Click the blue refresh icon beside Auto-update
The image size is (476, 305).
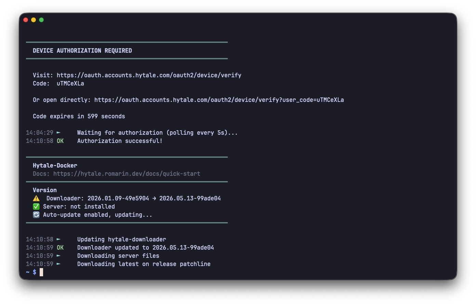(x=36, y=215)
